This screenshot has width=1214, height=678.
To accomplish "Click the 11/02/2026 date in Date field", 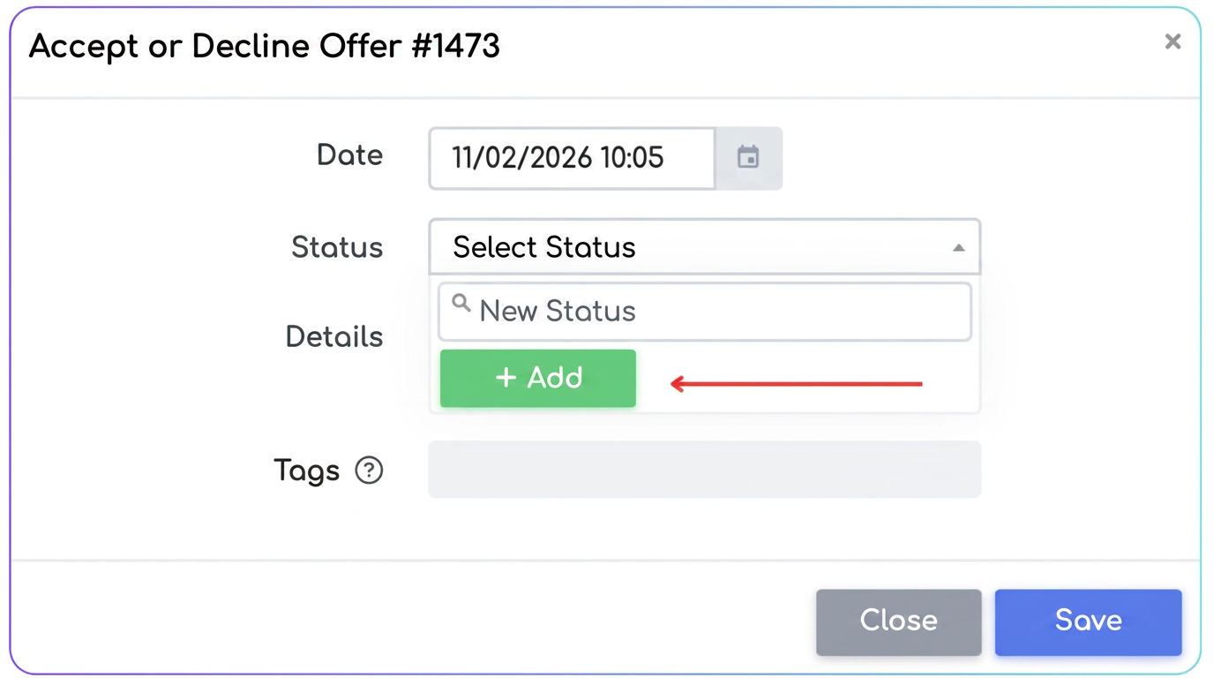I will pos(521,158).
